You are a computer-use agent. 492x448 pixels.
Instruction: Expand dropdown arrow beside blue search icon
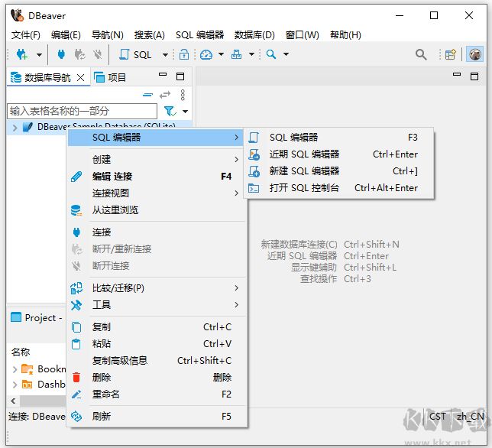pos(286,54)
